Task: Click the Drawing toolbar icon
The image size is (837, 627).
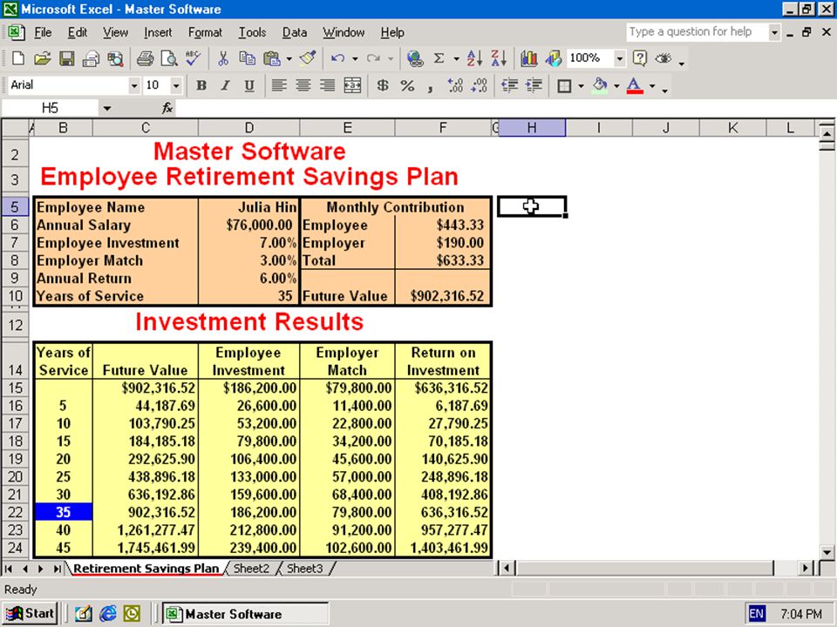Action: [553, 58]
